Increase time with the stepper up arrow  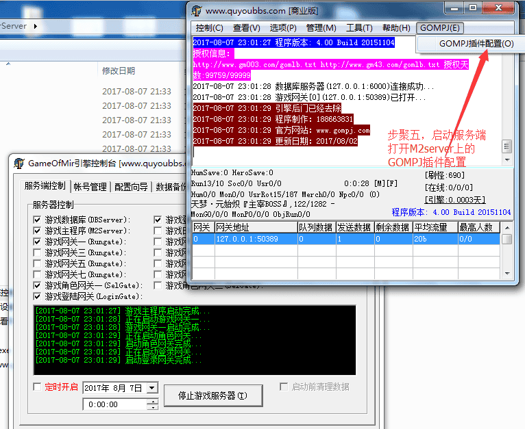point(153,402)
